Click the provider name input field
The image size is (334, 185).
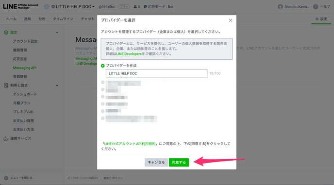[156, 73]
